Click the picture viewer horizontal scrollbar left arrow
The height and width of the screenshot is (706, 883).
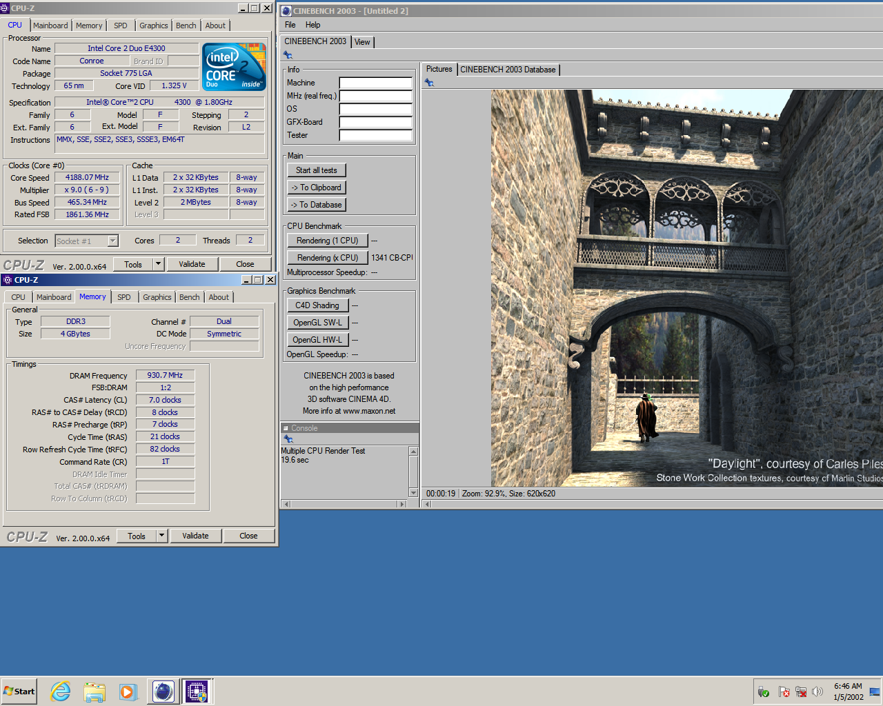428,504
